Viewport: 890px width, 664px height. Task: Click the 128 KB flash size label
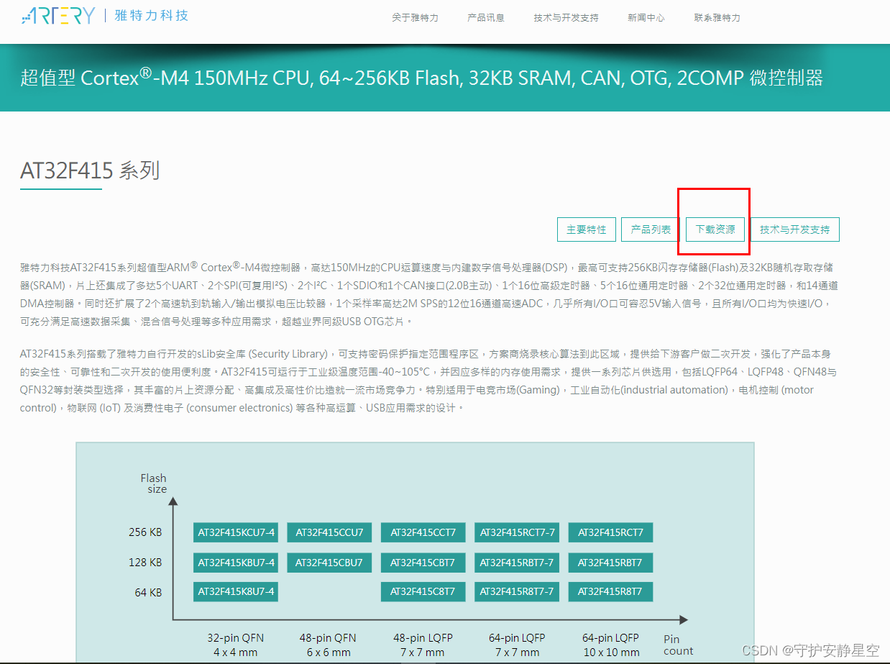(145, 563)
